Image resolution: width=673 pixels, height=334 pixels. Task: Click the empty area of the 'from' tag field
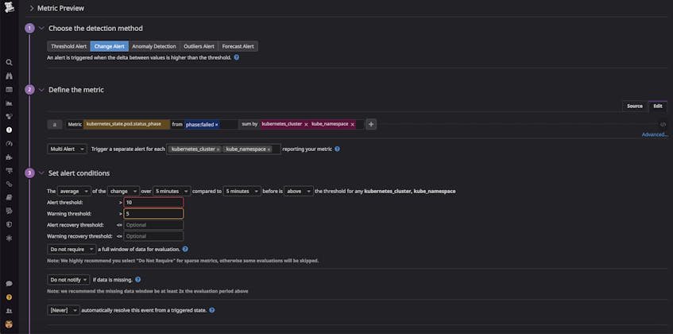229,125
